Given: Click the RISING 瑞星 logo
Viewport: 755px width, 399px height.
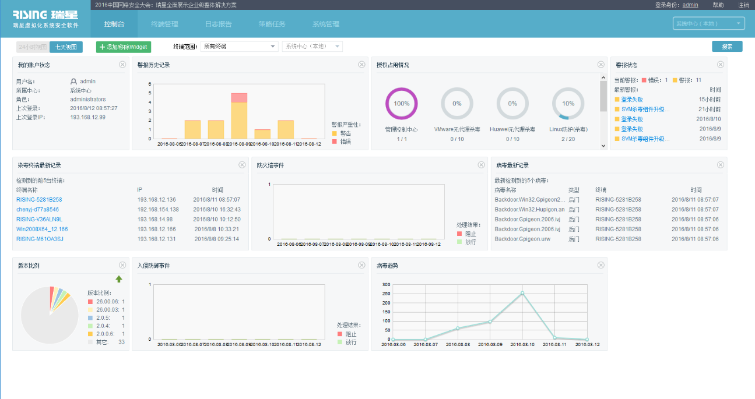Looking at the screenshot, I should [45, 15].
